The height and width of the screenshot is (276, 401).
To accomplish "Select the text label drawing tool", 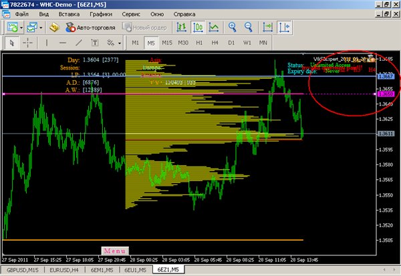I will tap(94, 43).
